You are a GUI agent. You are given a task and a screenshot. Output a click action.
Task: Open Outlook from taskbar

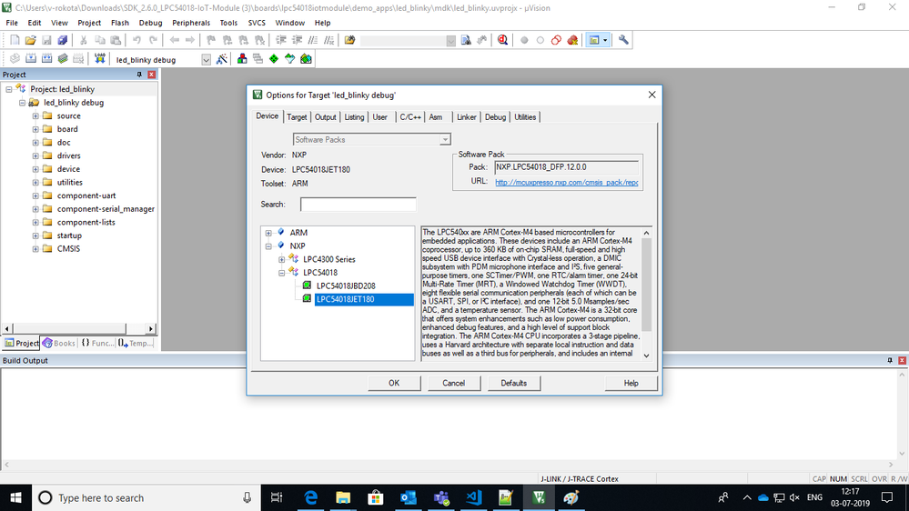[409, 497]
